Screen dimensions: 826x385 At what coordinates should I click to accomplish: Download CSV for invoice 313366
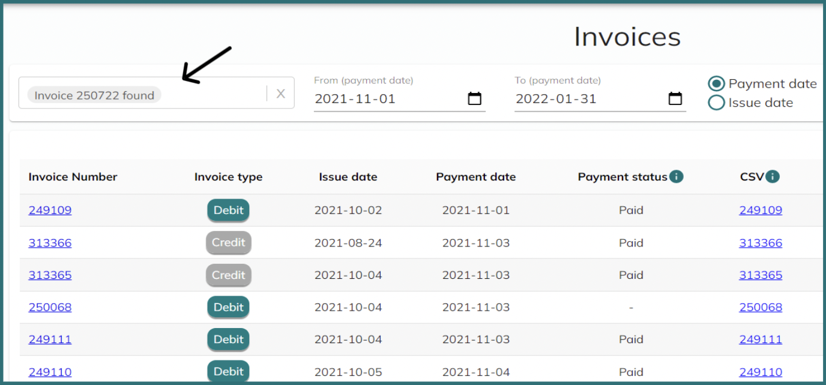(x=761, y=243)
